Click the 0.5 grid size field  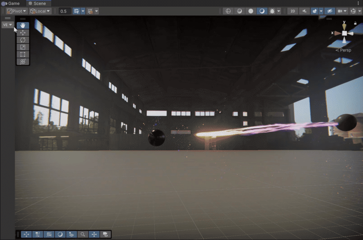(x=64, y=11)
